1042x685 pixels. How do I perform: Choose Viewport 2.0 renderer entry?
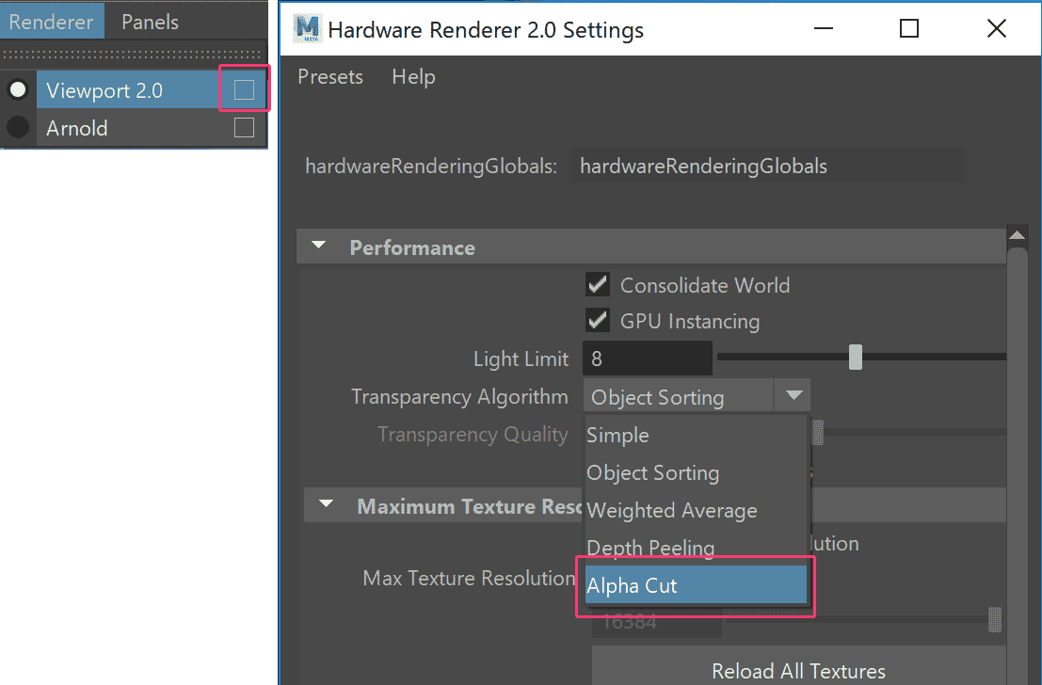(129, 89)
